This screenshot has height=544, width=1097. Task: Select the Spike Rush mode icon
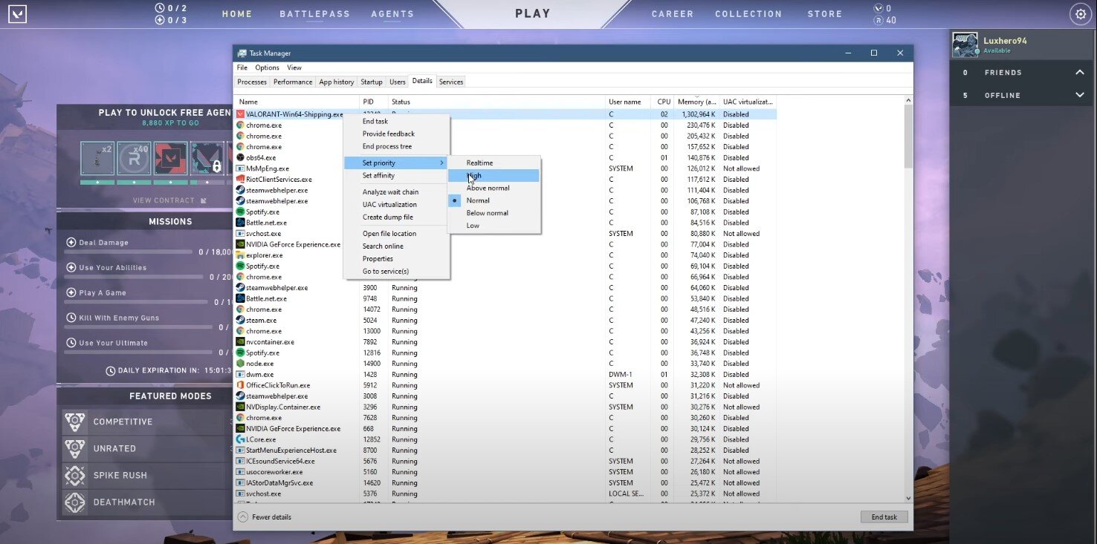pos(75,476)
